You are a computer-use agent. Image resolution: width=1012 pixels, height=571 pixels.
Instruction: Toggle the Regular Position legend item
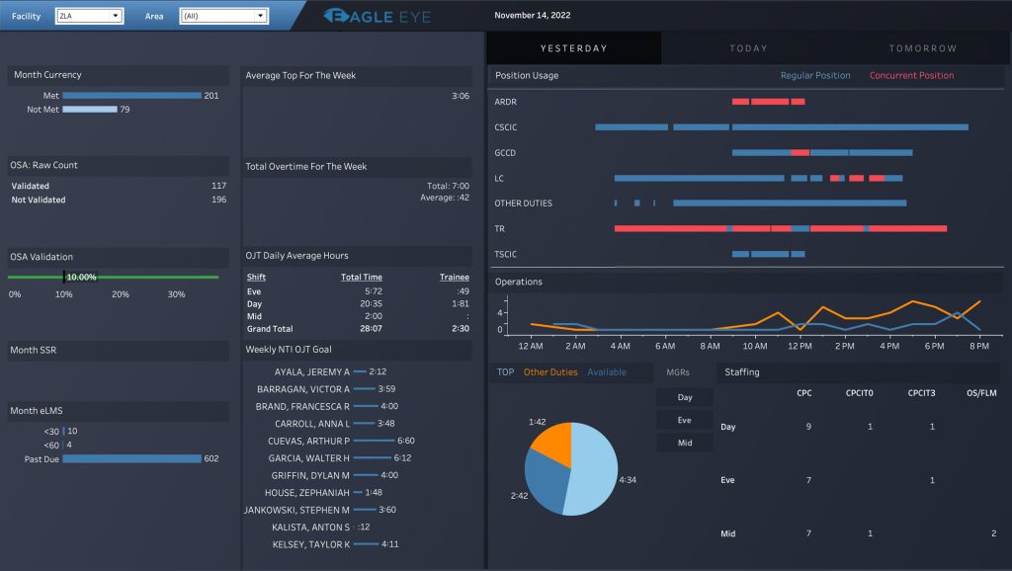pyautogui.click(x=814, y=76)
